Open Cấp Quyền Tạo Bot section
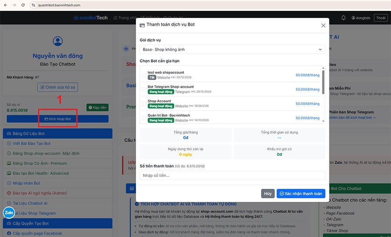The height and width of the screenshot is (237, 391). pos(58,223)
